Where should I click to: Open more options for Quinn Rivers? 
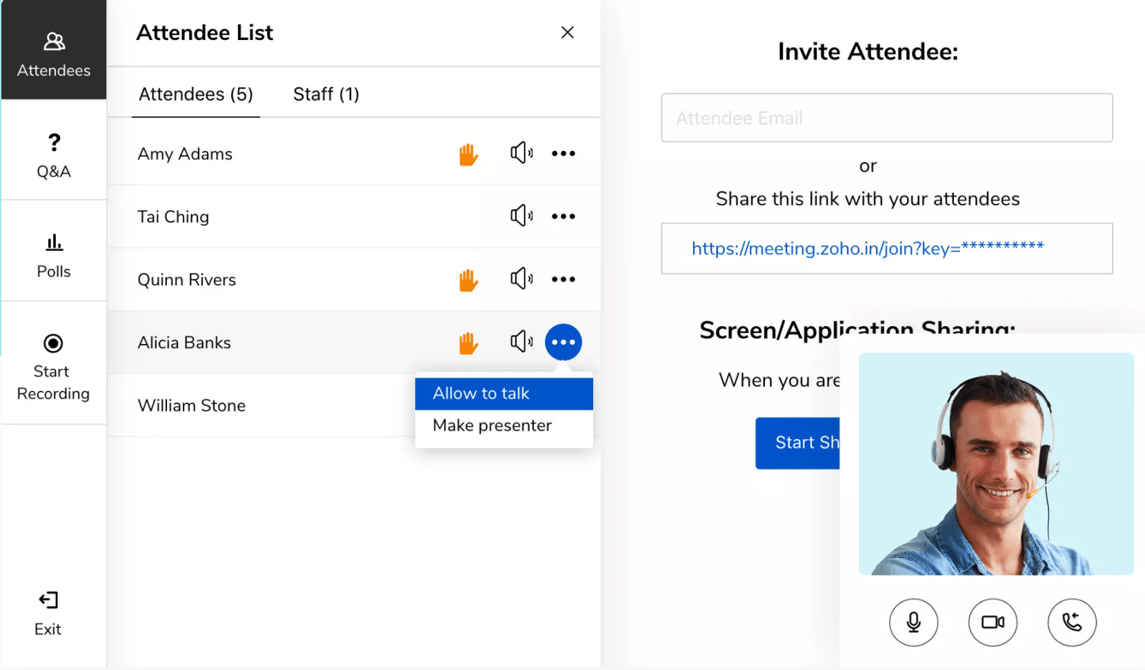[564, 279]
